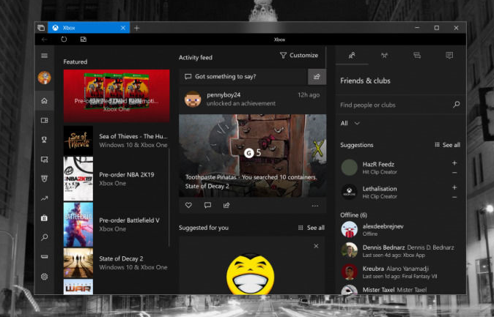Close the Xbox tab
Viewport: 494px width, 317px height.
pos(123,28)
